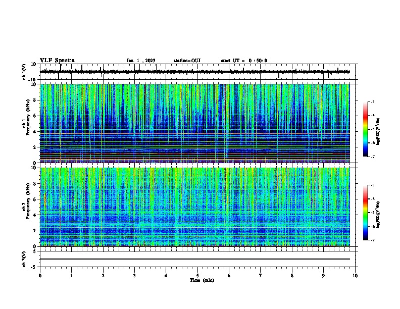Click the time axis tick label 1
400x309 pixels.
(x=71, y=276)
